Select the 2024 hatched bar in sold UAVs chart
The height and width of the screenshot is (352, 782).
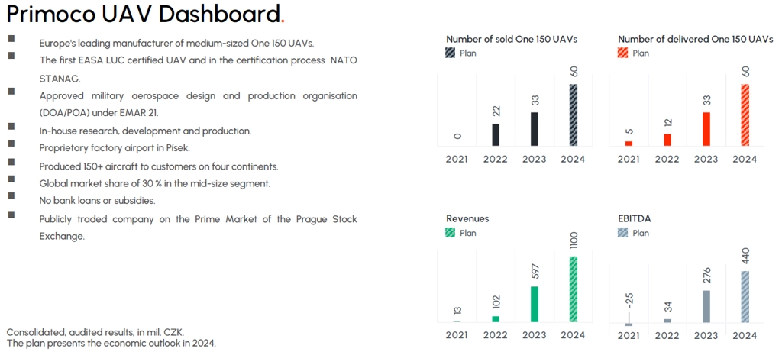point(574,115)
